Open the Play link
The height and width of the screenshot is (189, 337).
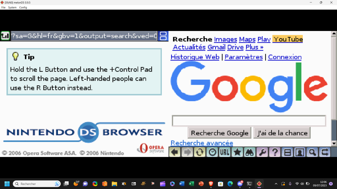264,39
